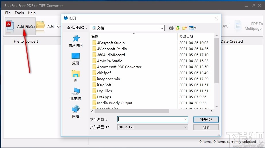265x148 pixels.
Task: Select the Apowersoft PDF Converter folder name
Action: pyautogui.click(x=119, y=67)
